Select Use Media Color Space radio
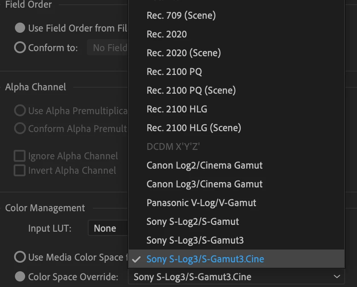Image resolution: width=357 pixels, height=287 pixels. coord(20,257)
